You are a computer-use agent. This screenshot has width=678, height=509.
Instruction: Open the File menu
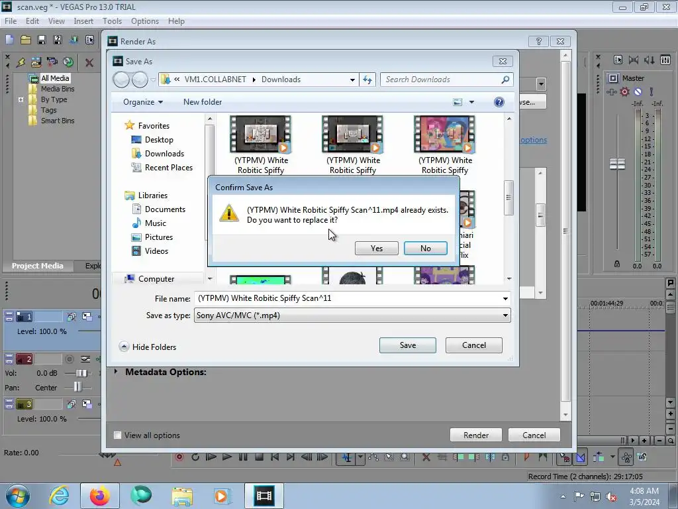pyautogui.click(x=11, y=21)
